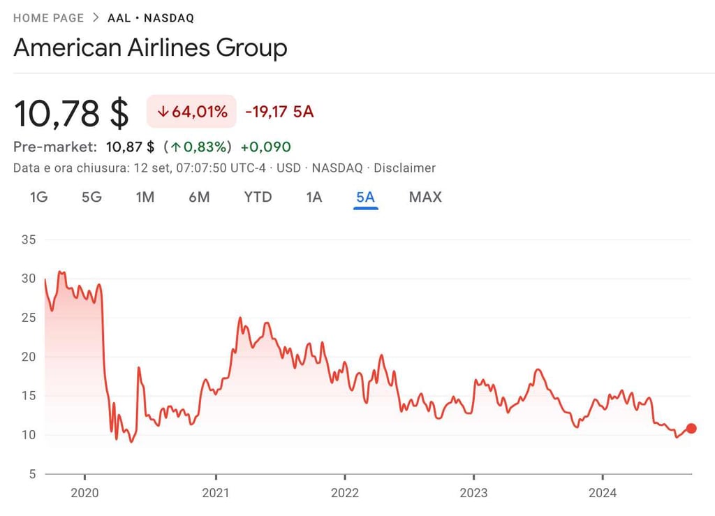Click the American Airlines Group title
The width and height of the screenshot is (715, 516).
pos(150,48)
